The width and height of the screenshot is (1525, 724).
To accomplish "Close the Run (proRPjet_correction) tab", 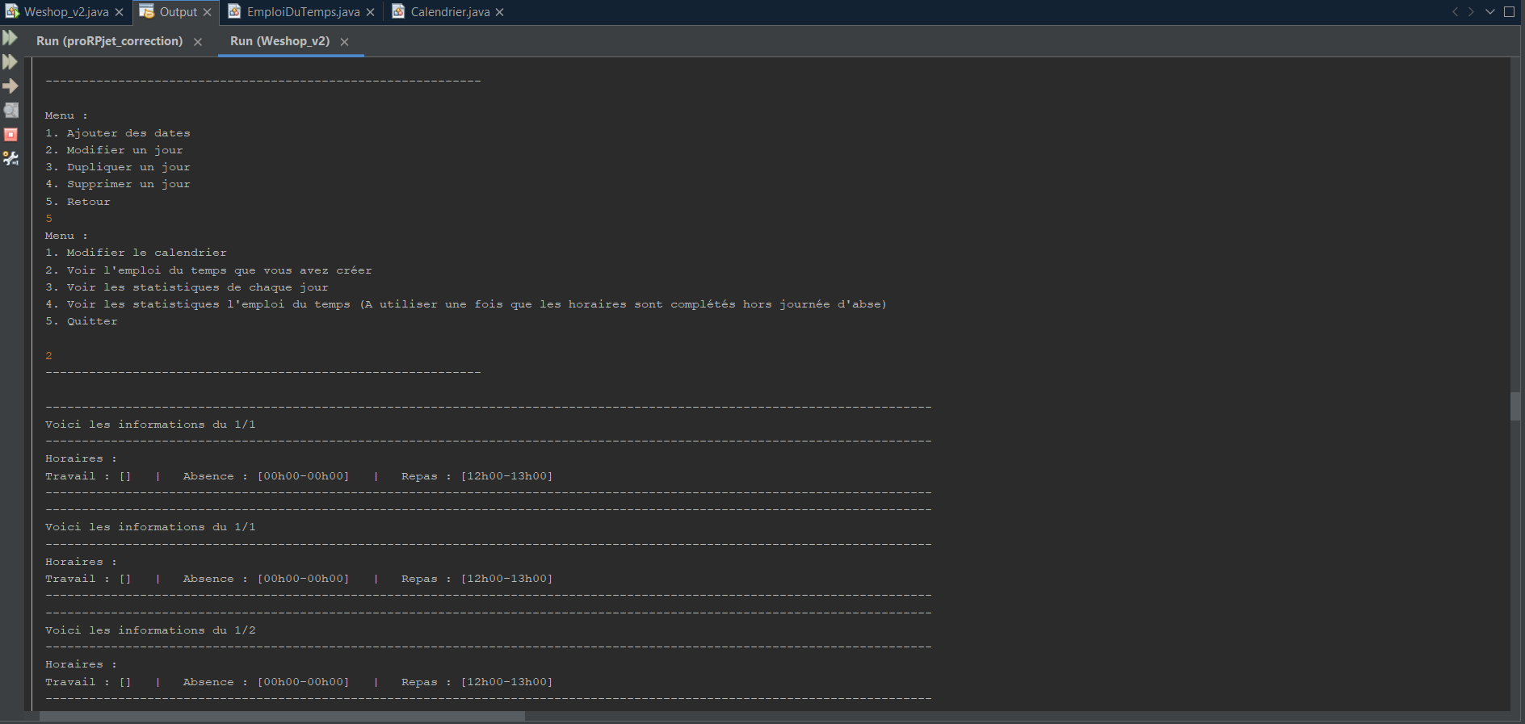I will click(198, 42).
